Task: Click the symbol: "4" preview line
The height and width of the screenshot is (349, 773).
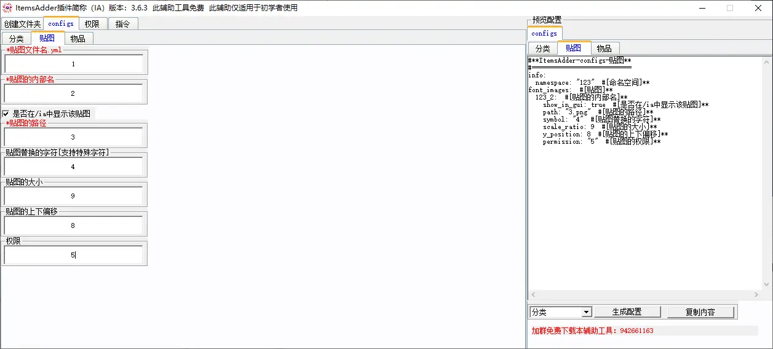Action: click(x=601, y=119)
